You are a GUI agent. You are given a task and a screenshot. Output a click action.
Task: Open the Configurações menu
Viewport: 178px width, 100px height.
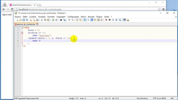tap(73, 17)
